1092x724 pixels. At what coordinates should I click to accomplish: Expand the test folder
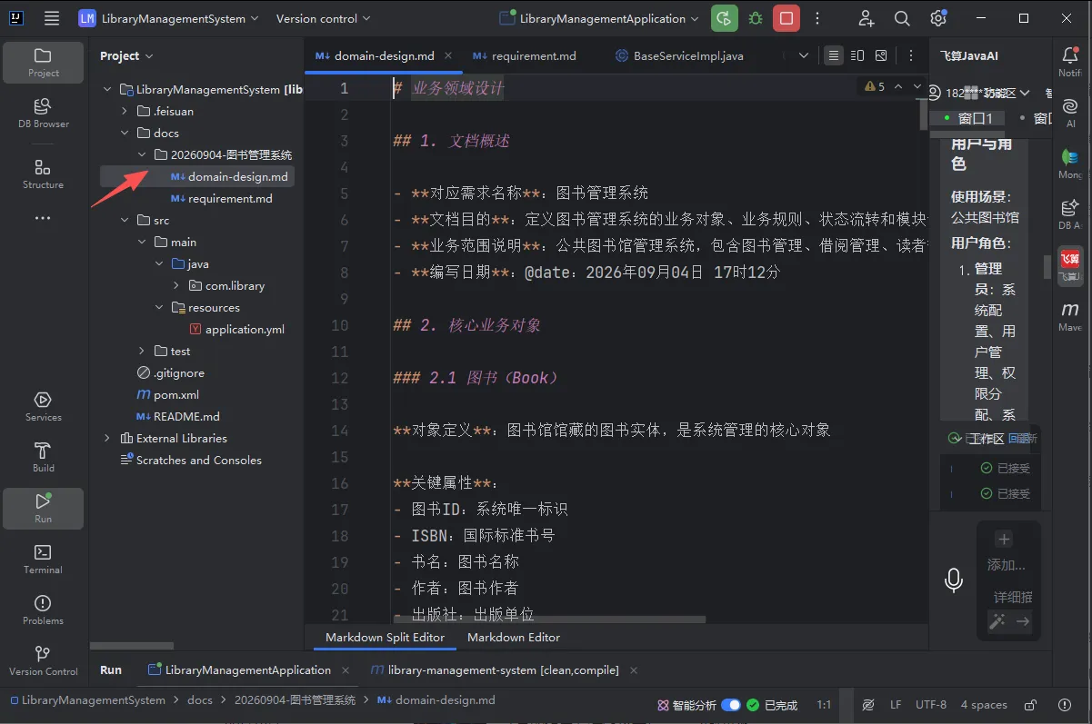[x=142, y=351]
